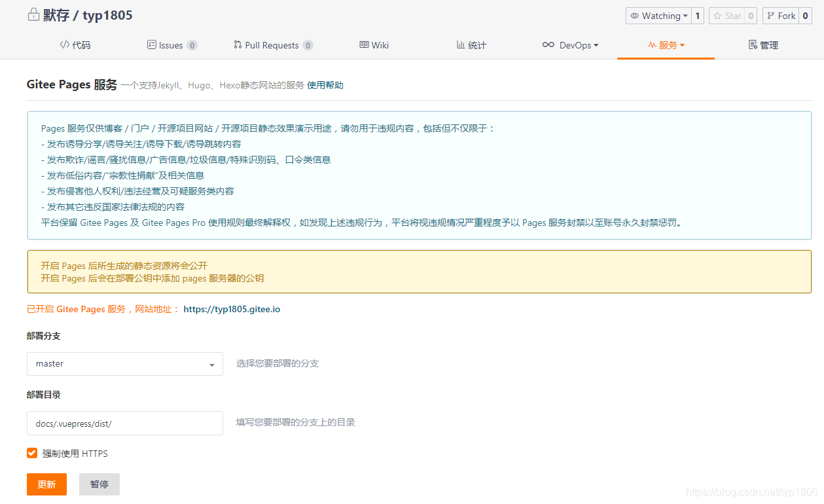Click the Star icon
Viewport: 824px width, 504px height.
pyautogui.click(x=717, y=16)
